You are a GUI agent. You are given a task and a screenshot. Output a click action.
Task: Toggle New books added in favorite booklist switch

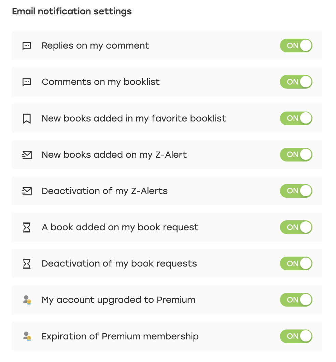tap(296, 118)
